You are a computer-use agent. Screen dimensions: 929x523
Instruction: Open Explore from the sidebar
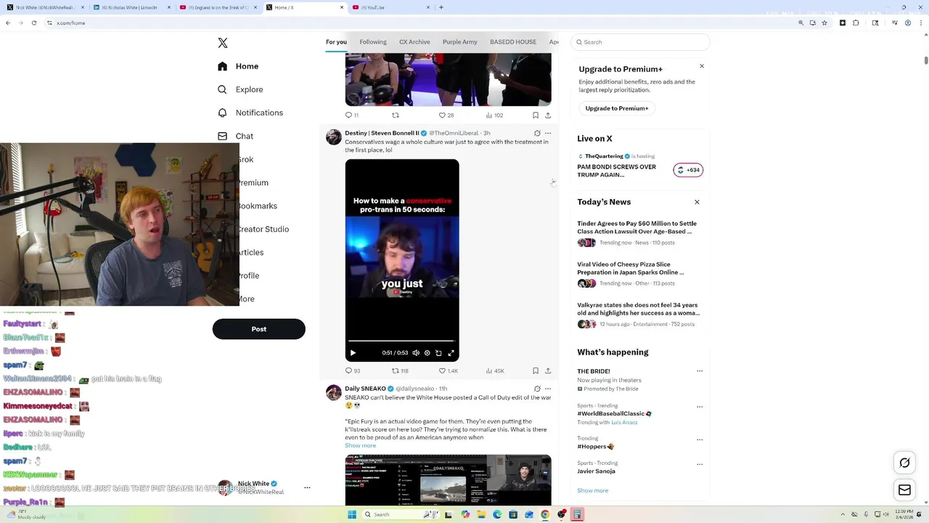tap(240, 89)
